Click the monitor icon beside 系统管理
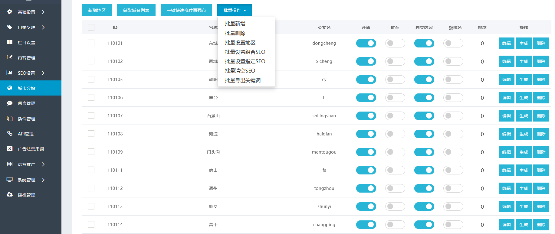 click(x=10, y=180)
